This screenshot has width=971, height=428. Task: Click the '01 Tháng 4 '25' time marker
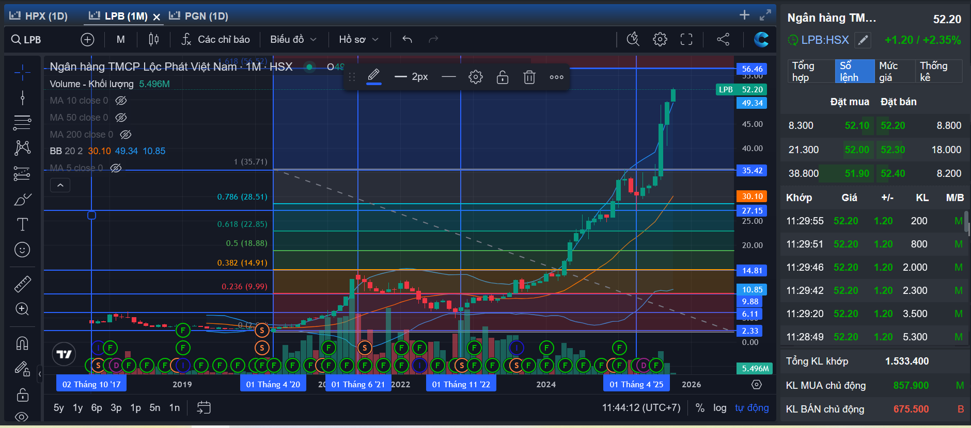pos(636,384)
